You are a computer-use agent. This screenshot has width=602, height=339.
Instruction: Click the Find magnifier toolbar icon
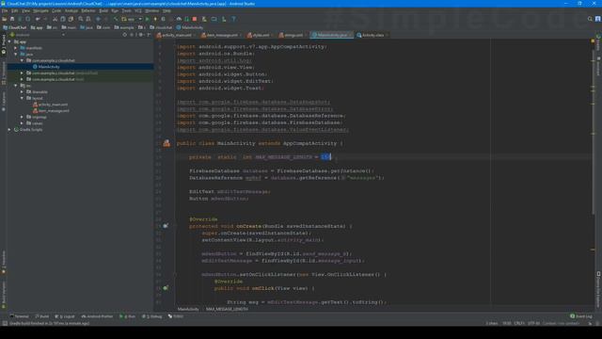pos(81,19)
